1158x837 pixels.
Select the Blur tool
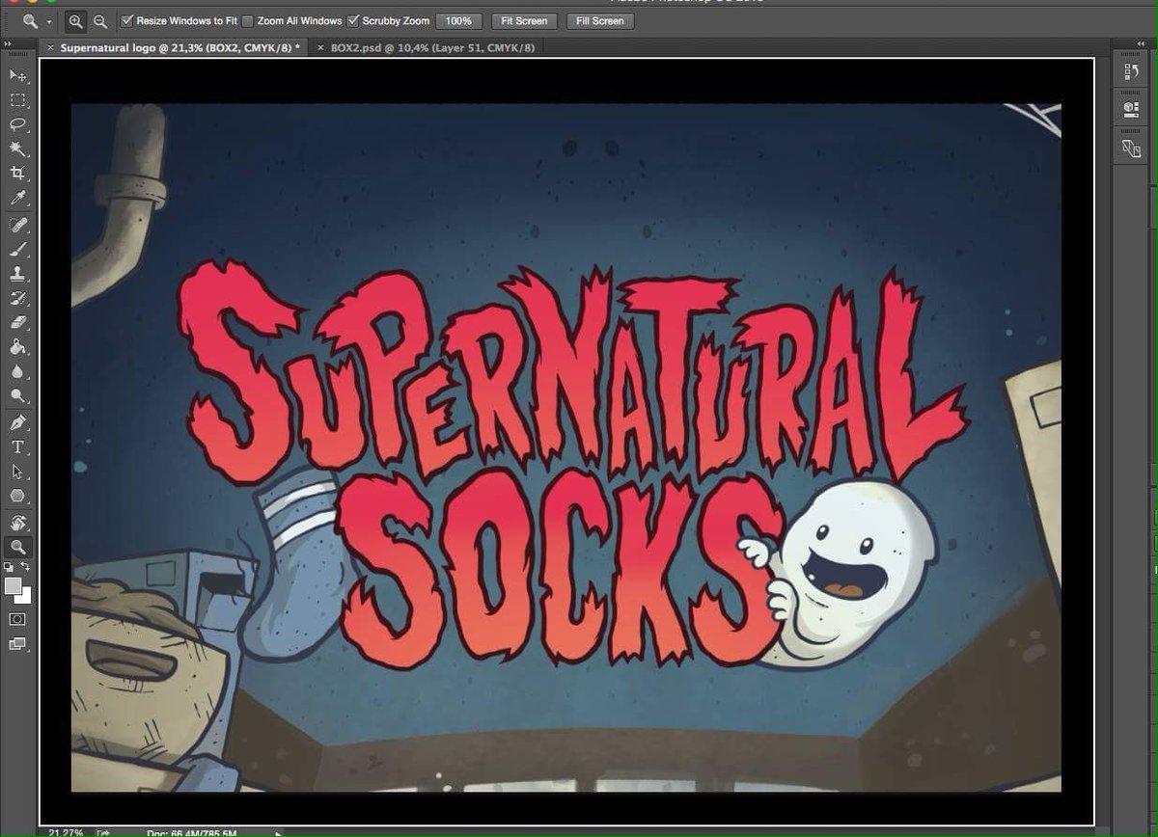(17, 372)
